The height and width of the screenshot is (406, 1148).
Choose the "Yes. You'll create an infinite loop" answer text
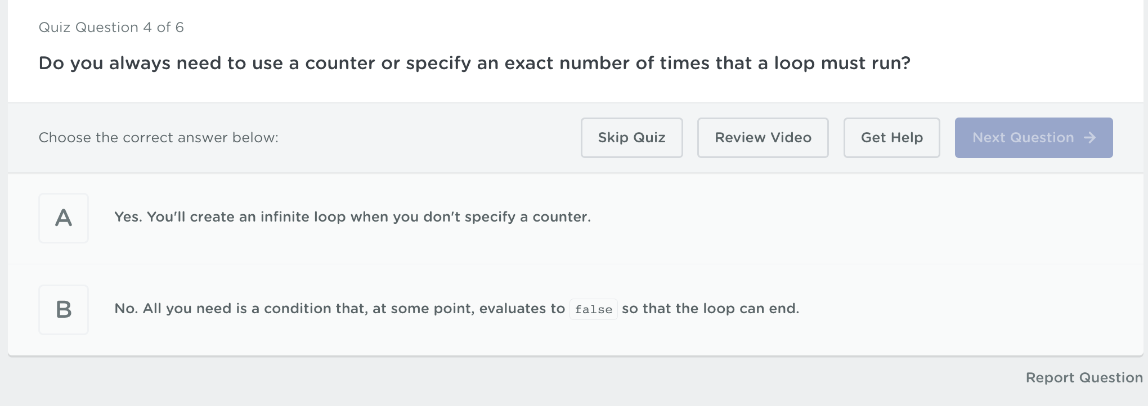pyautogui.click(x=352, y=217)
